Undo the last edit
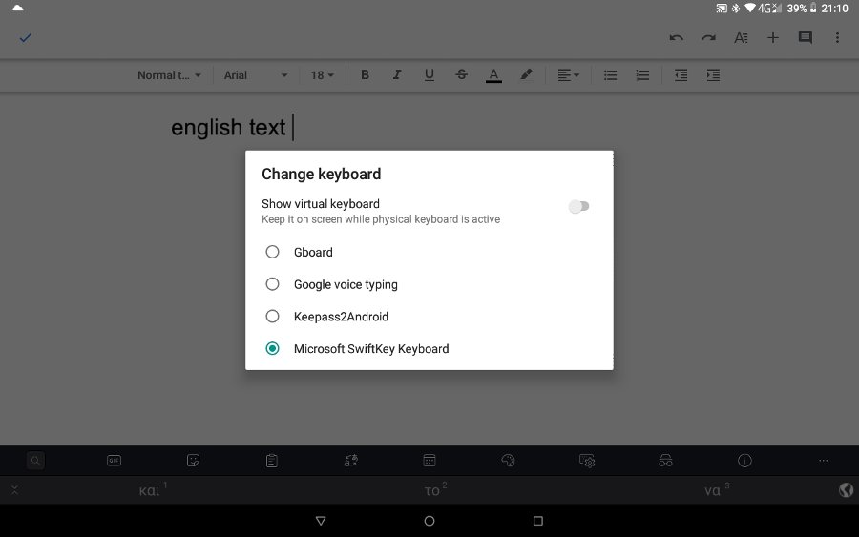 tap(676, 38)
